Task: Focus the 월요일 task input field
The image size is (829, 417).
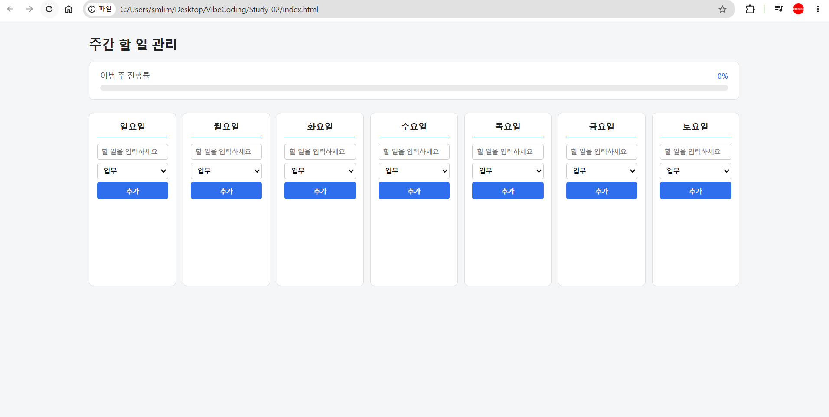Action: [226, 152]
